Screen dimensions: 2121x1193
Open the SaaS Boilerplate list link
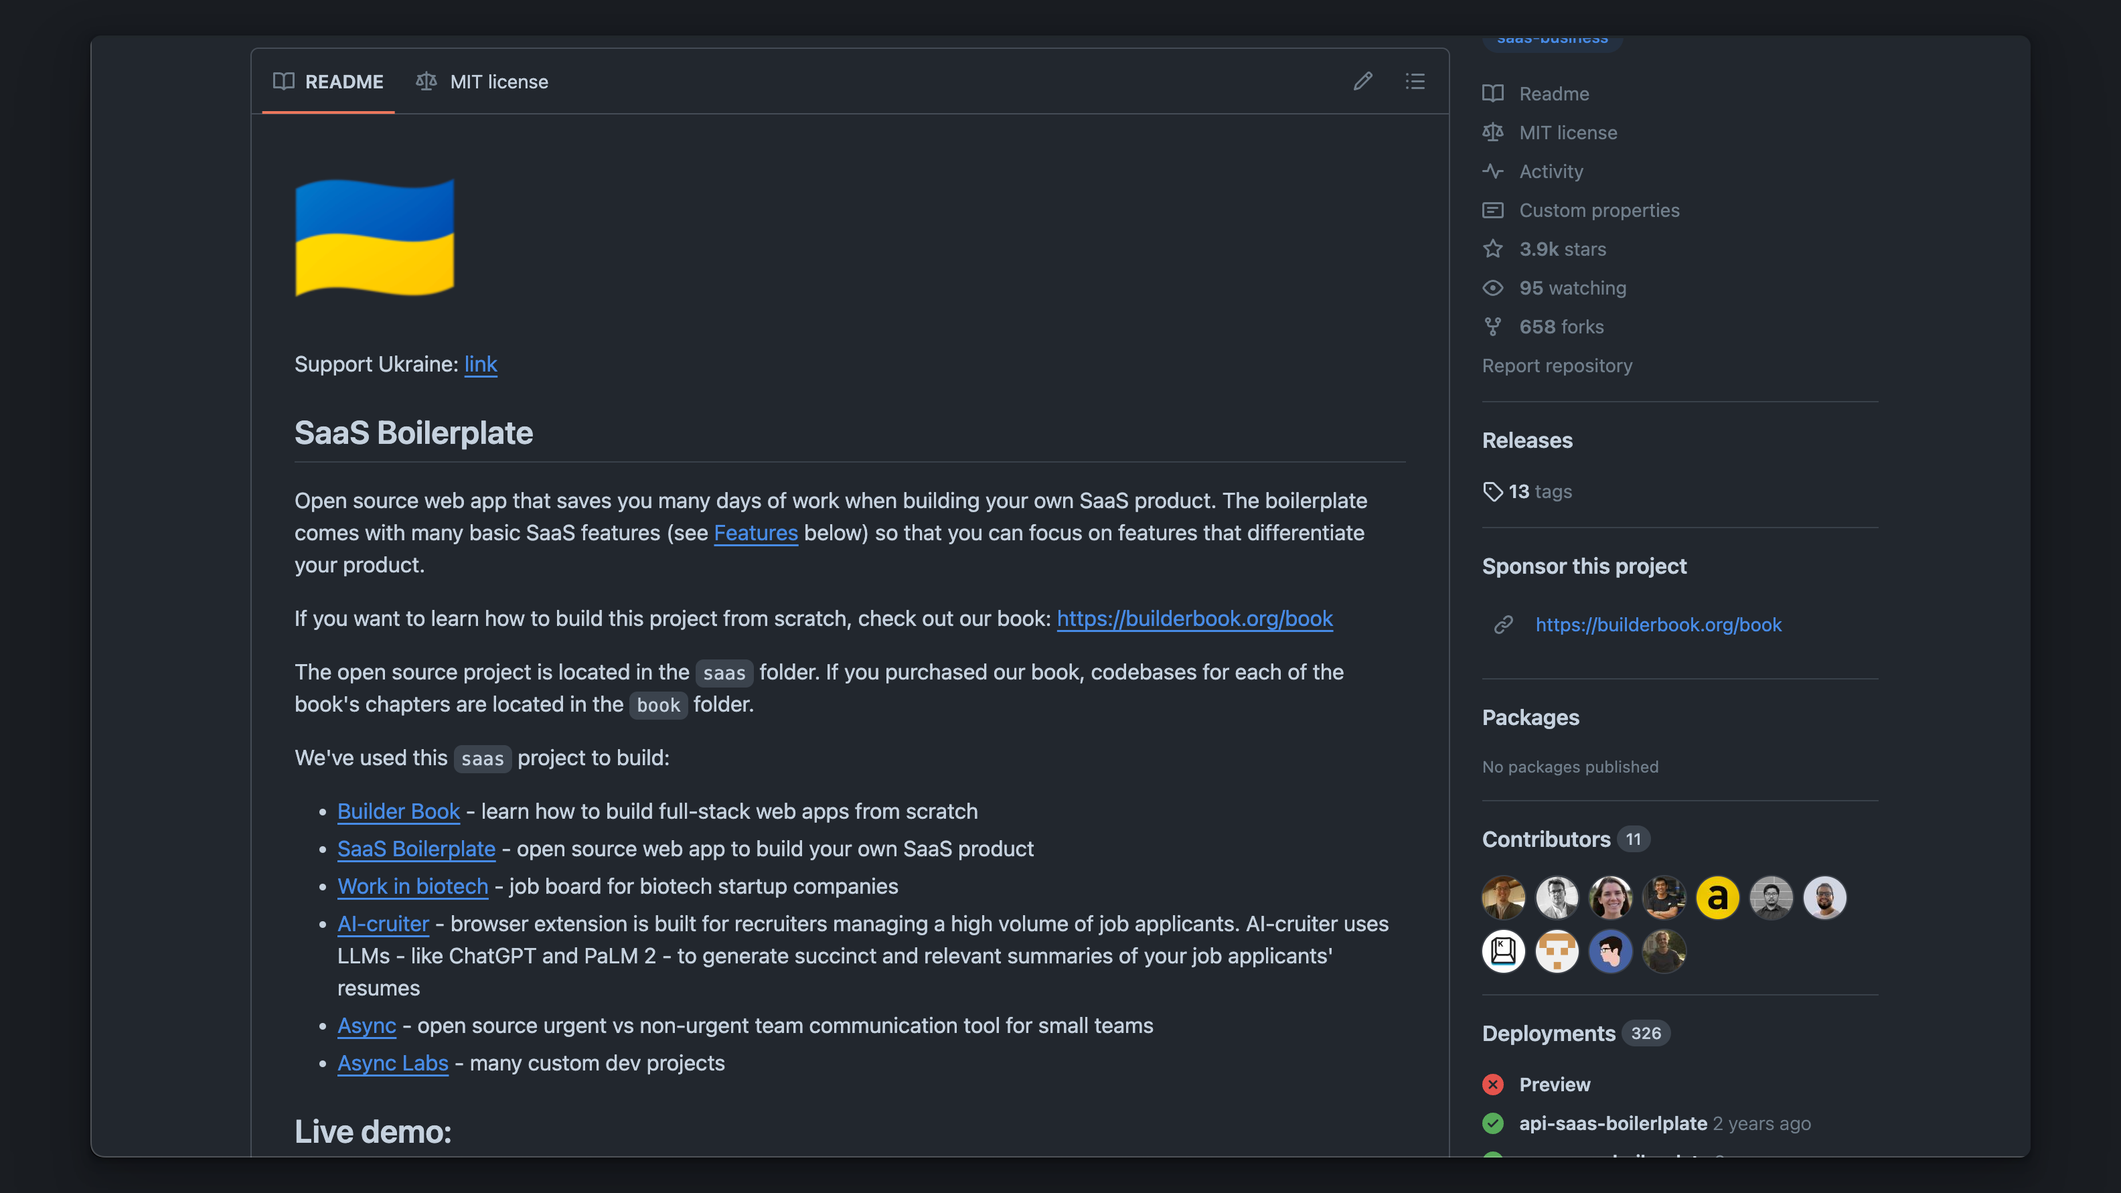pyautogui.click(x=416, y=849)
